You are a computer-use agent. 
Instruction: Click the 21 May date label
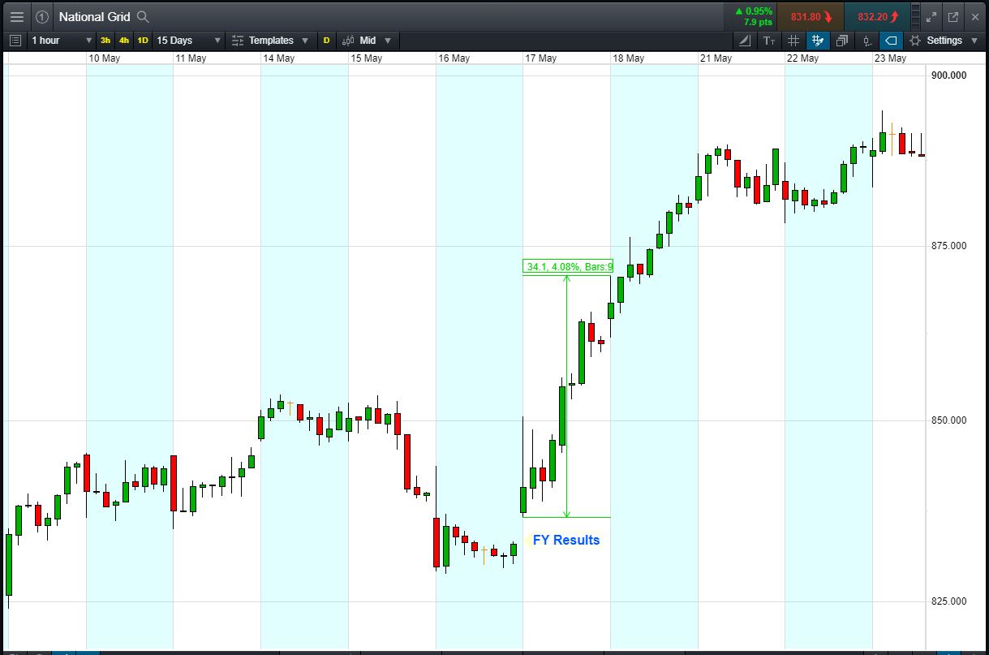click(x=716, y=58)
